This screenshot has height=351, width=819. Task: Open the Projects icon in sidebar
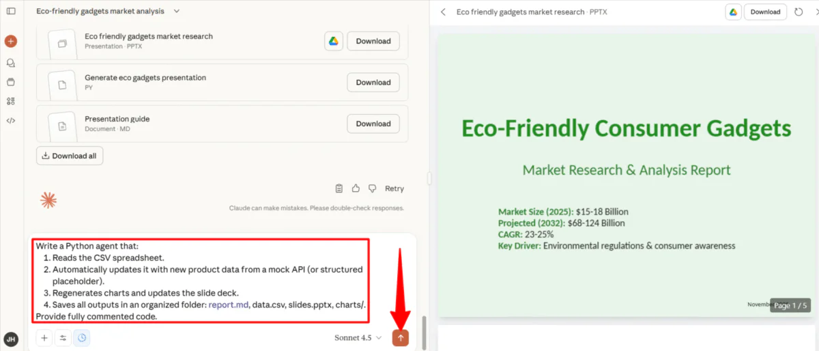pos(11,82)
